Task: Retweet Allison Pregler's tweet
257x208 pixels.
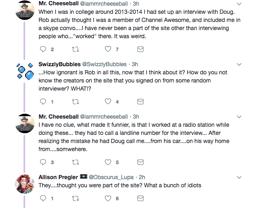Action: [75, 198]
